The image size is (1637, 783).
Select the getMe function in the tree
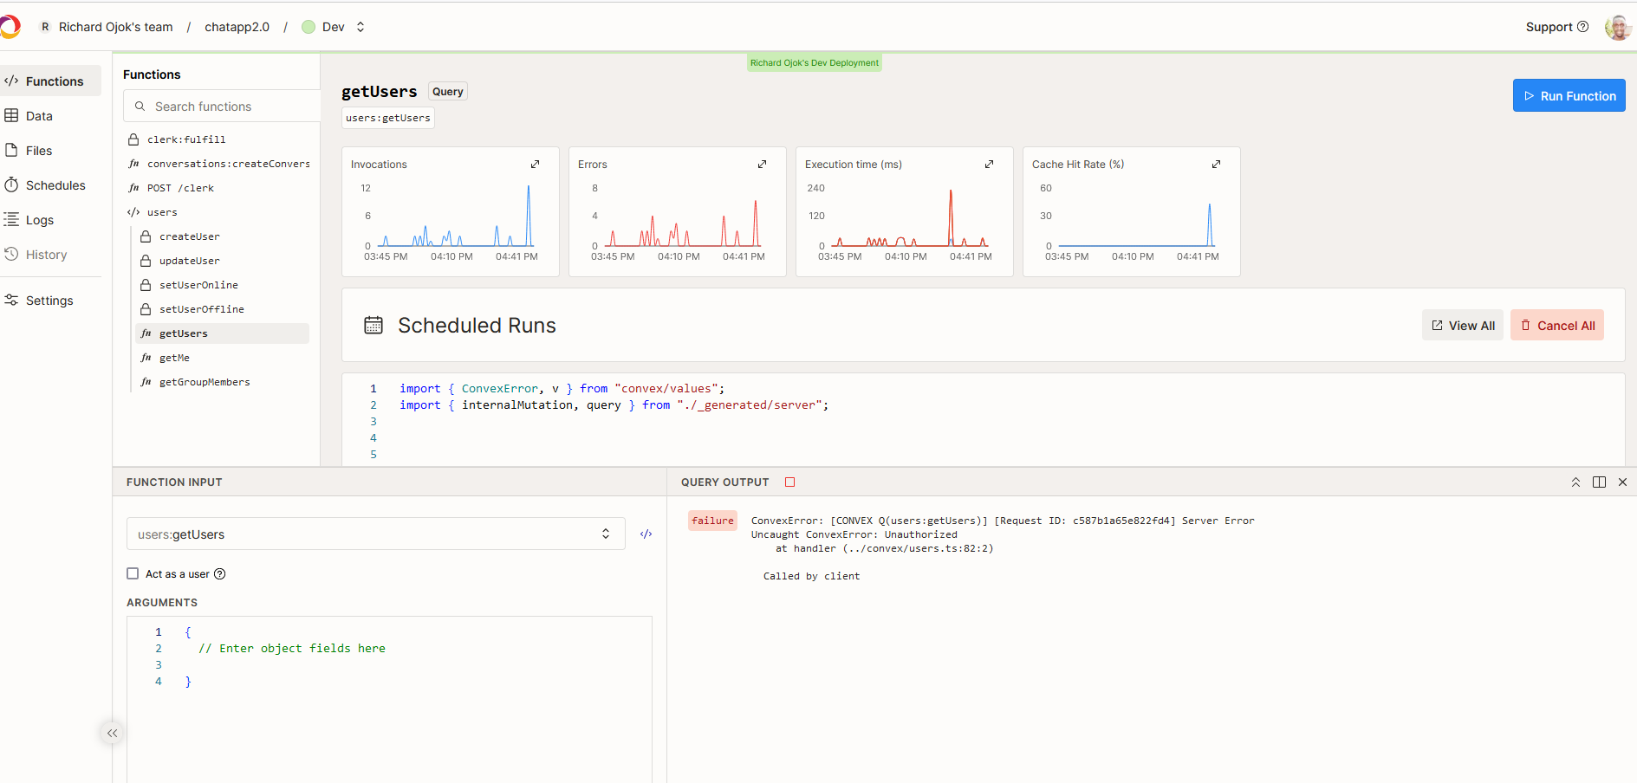[x=174, y=358]
